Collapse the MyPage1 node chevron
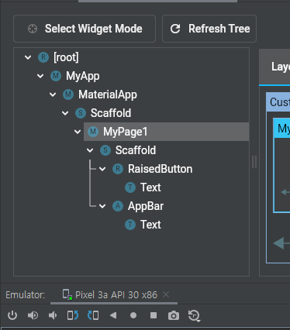This screenshot has width=290, height=330. pos(78,132)
